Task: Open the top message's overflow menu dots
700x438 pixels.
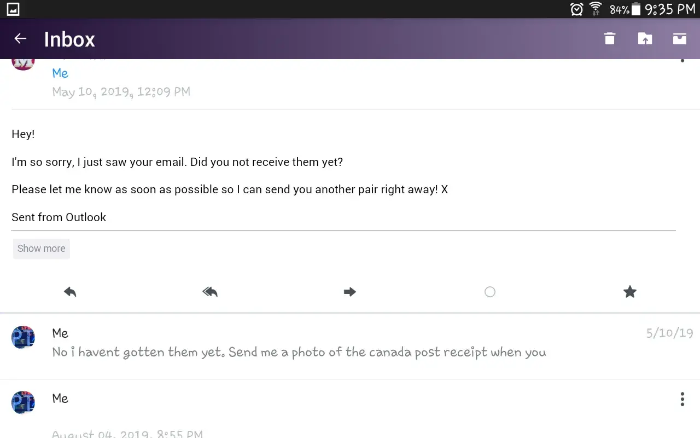Action: [x=682, y=60]
